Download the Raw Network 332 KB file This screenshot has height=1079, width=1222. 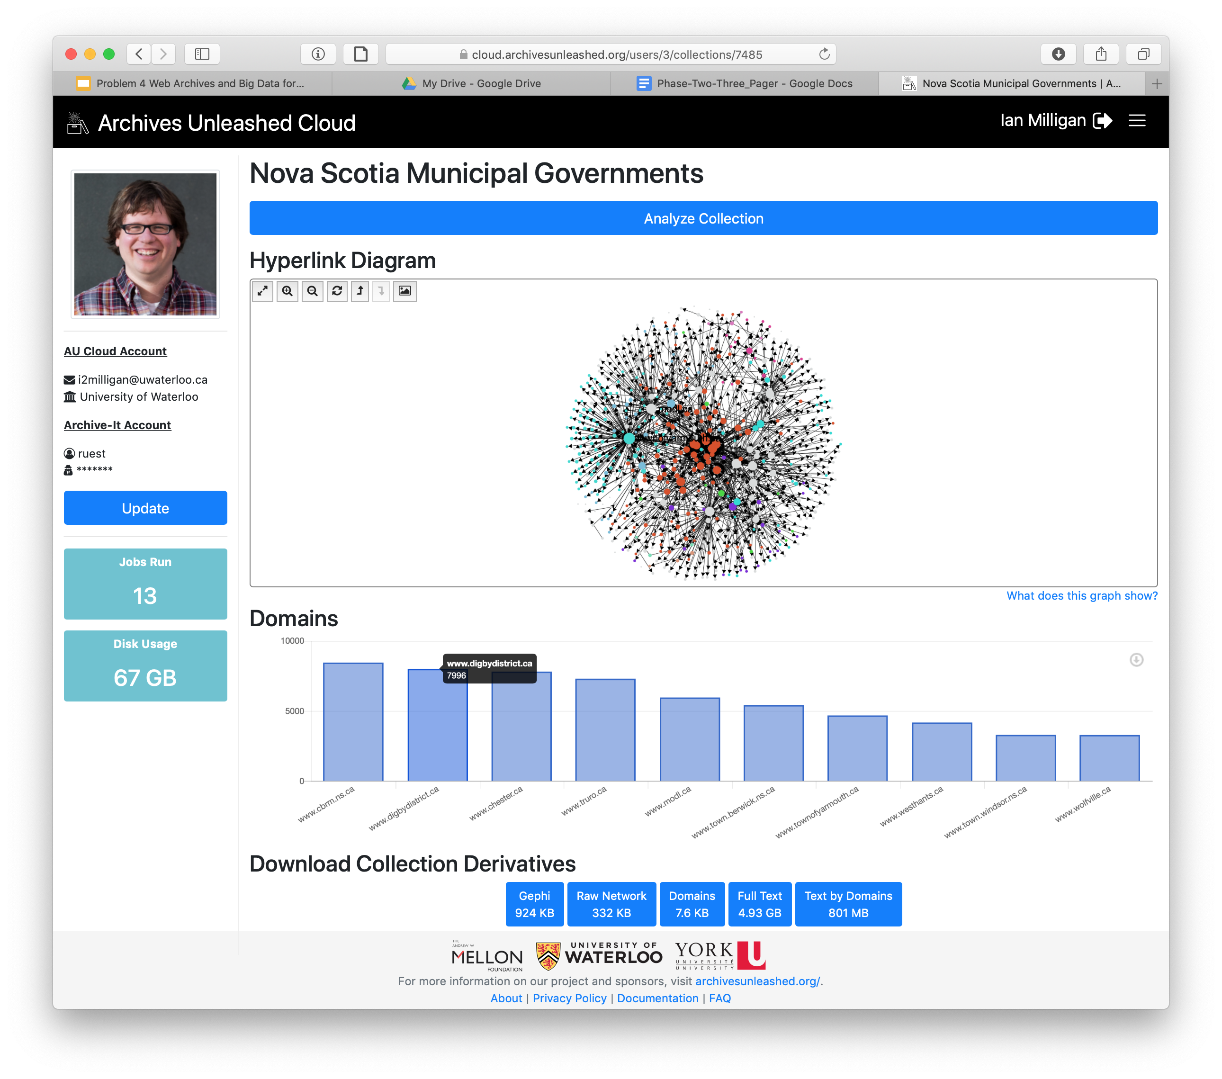[611, 904]
